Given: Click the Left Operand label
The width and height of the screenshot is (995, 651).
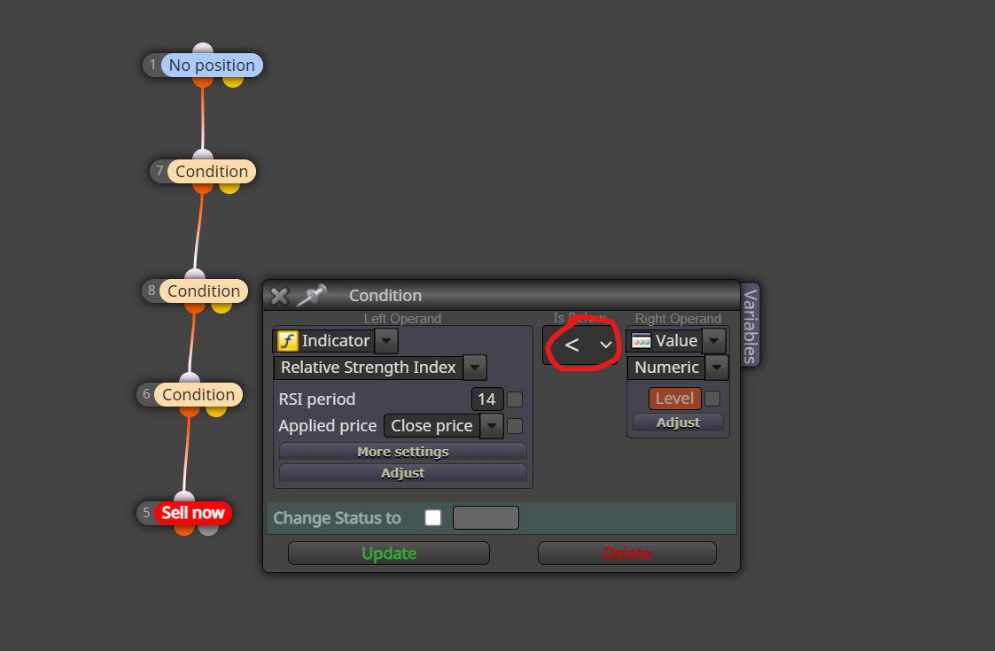Looking at the screenshot, I should [402, 319].
